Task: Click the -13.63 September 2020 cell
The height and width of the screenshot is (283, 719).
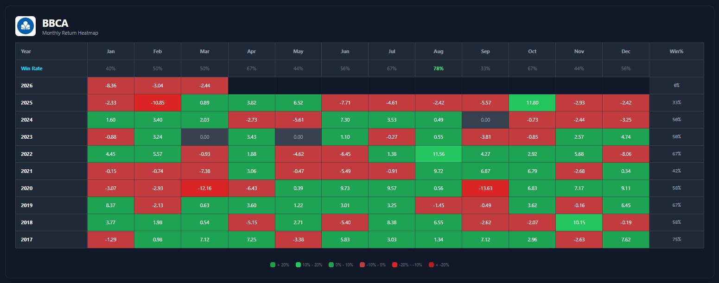Action: point(485,188)
